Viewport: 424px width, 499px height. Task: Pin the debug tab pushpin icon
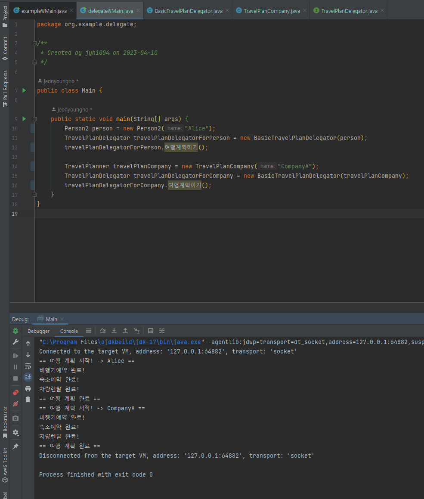(15, 446)
